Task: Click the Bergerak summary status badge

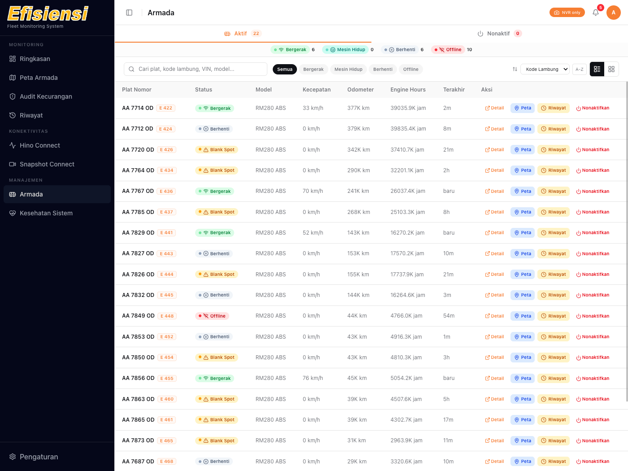Action: pyautogui.click(x=290, y=50)
